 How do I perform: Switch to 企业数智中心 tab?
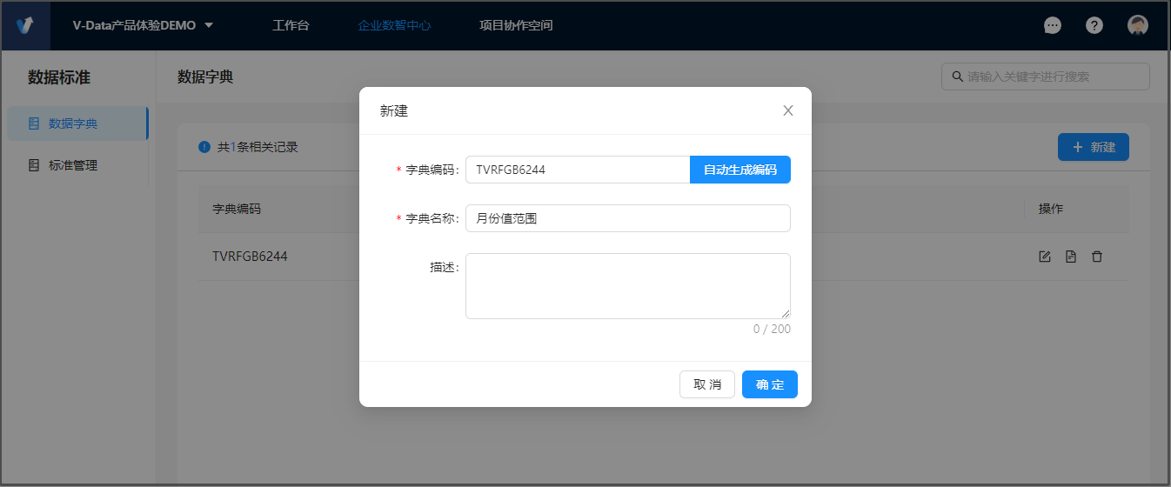(394, 25)
